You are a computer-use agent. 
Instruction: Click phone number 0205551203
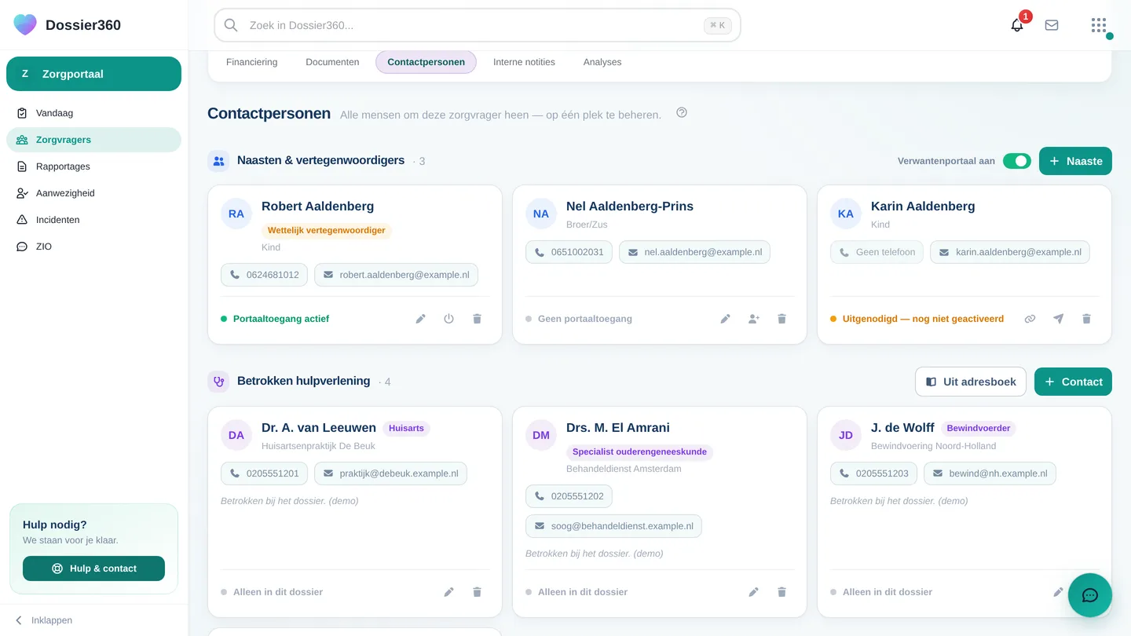tap(873, 473)
